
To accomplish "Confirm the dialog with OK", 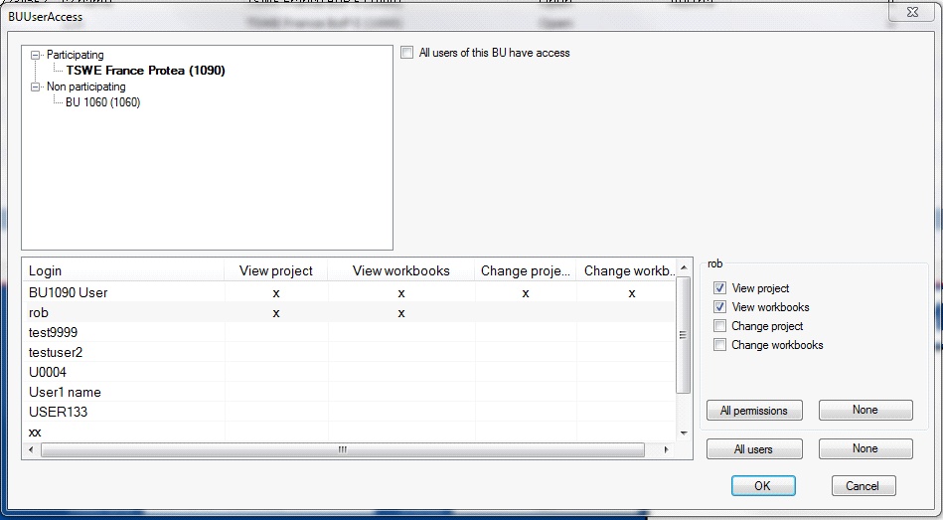I will coord(762,486).
